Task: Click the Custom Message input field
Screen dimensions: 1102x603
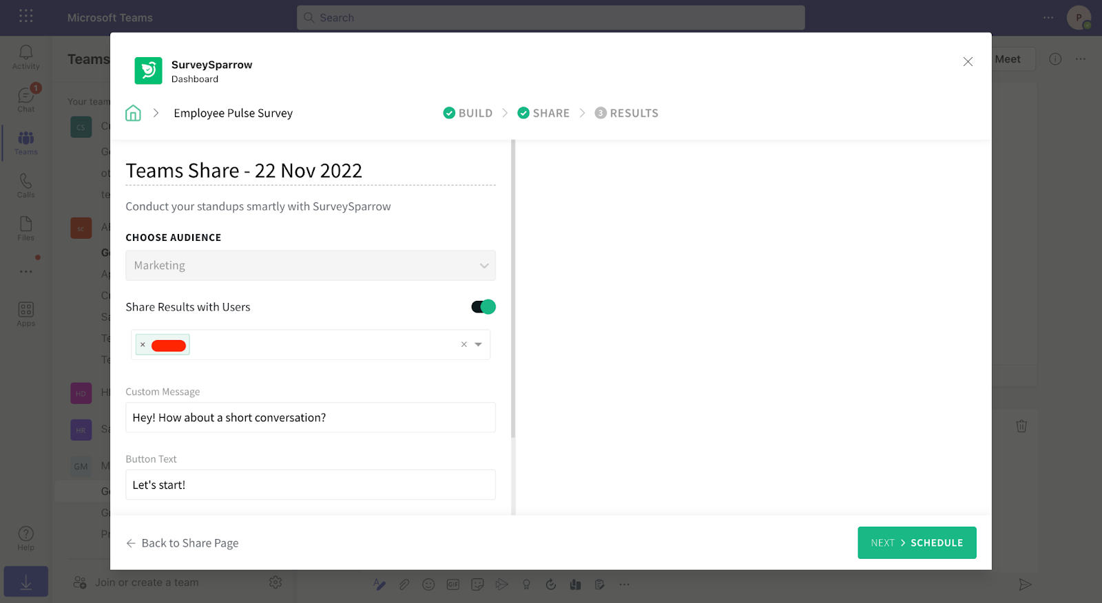Action: coord(311,418)
